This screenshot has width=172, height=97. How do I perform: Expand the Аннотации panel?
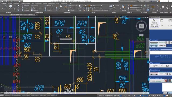pos(67,12)
